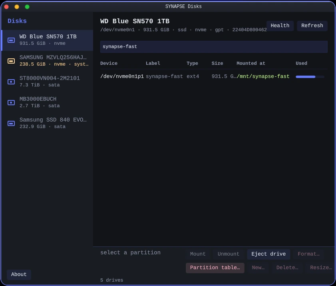Select WD Blue SN570 1TB in sidebar

(47, 40)
